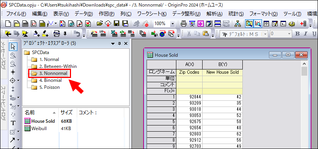Click the Print toolbar icon
318x149 pixels.
(x=184, y=24)
